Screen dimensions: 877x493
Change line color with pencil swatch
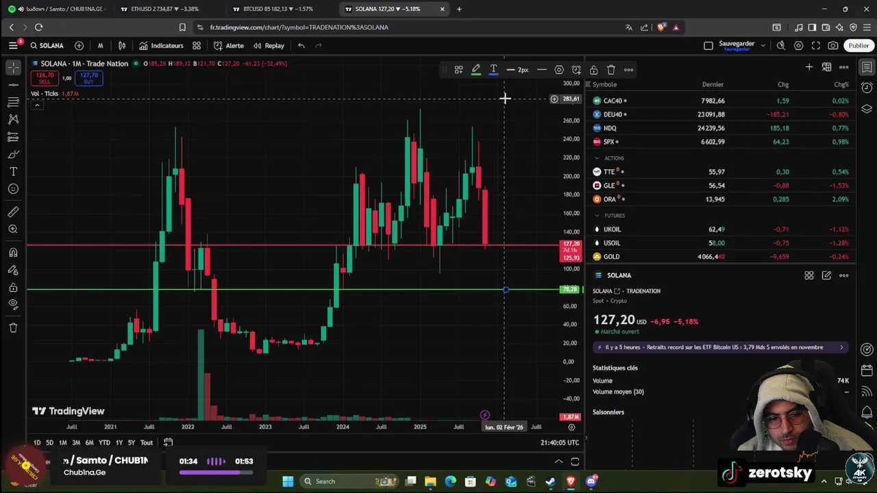coord(476,70)
